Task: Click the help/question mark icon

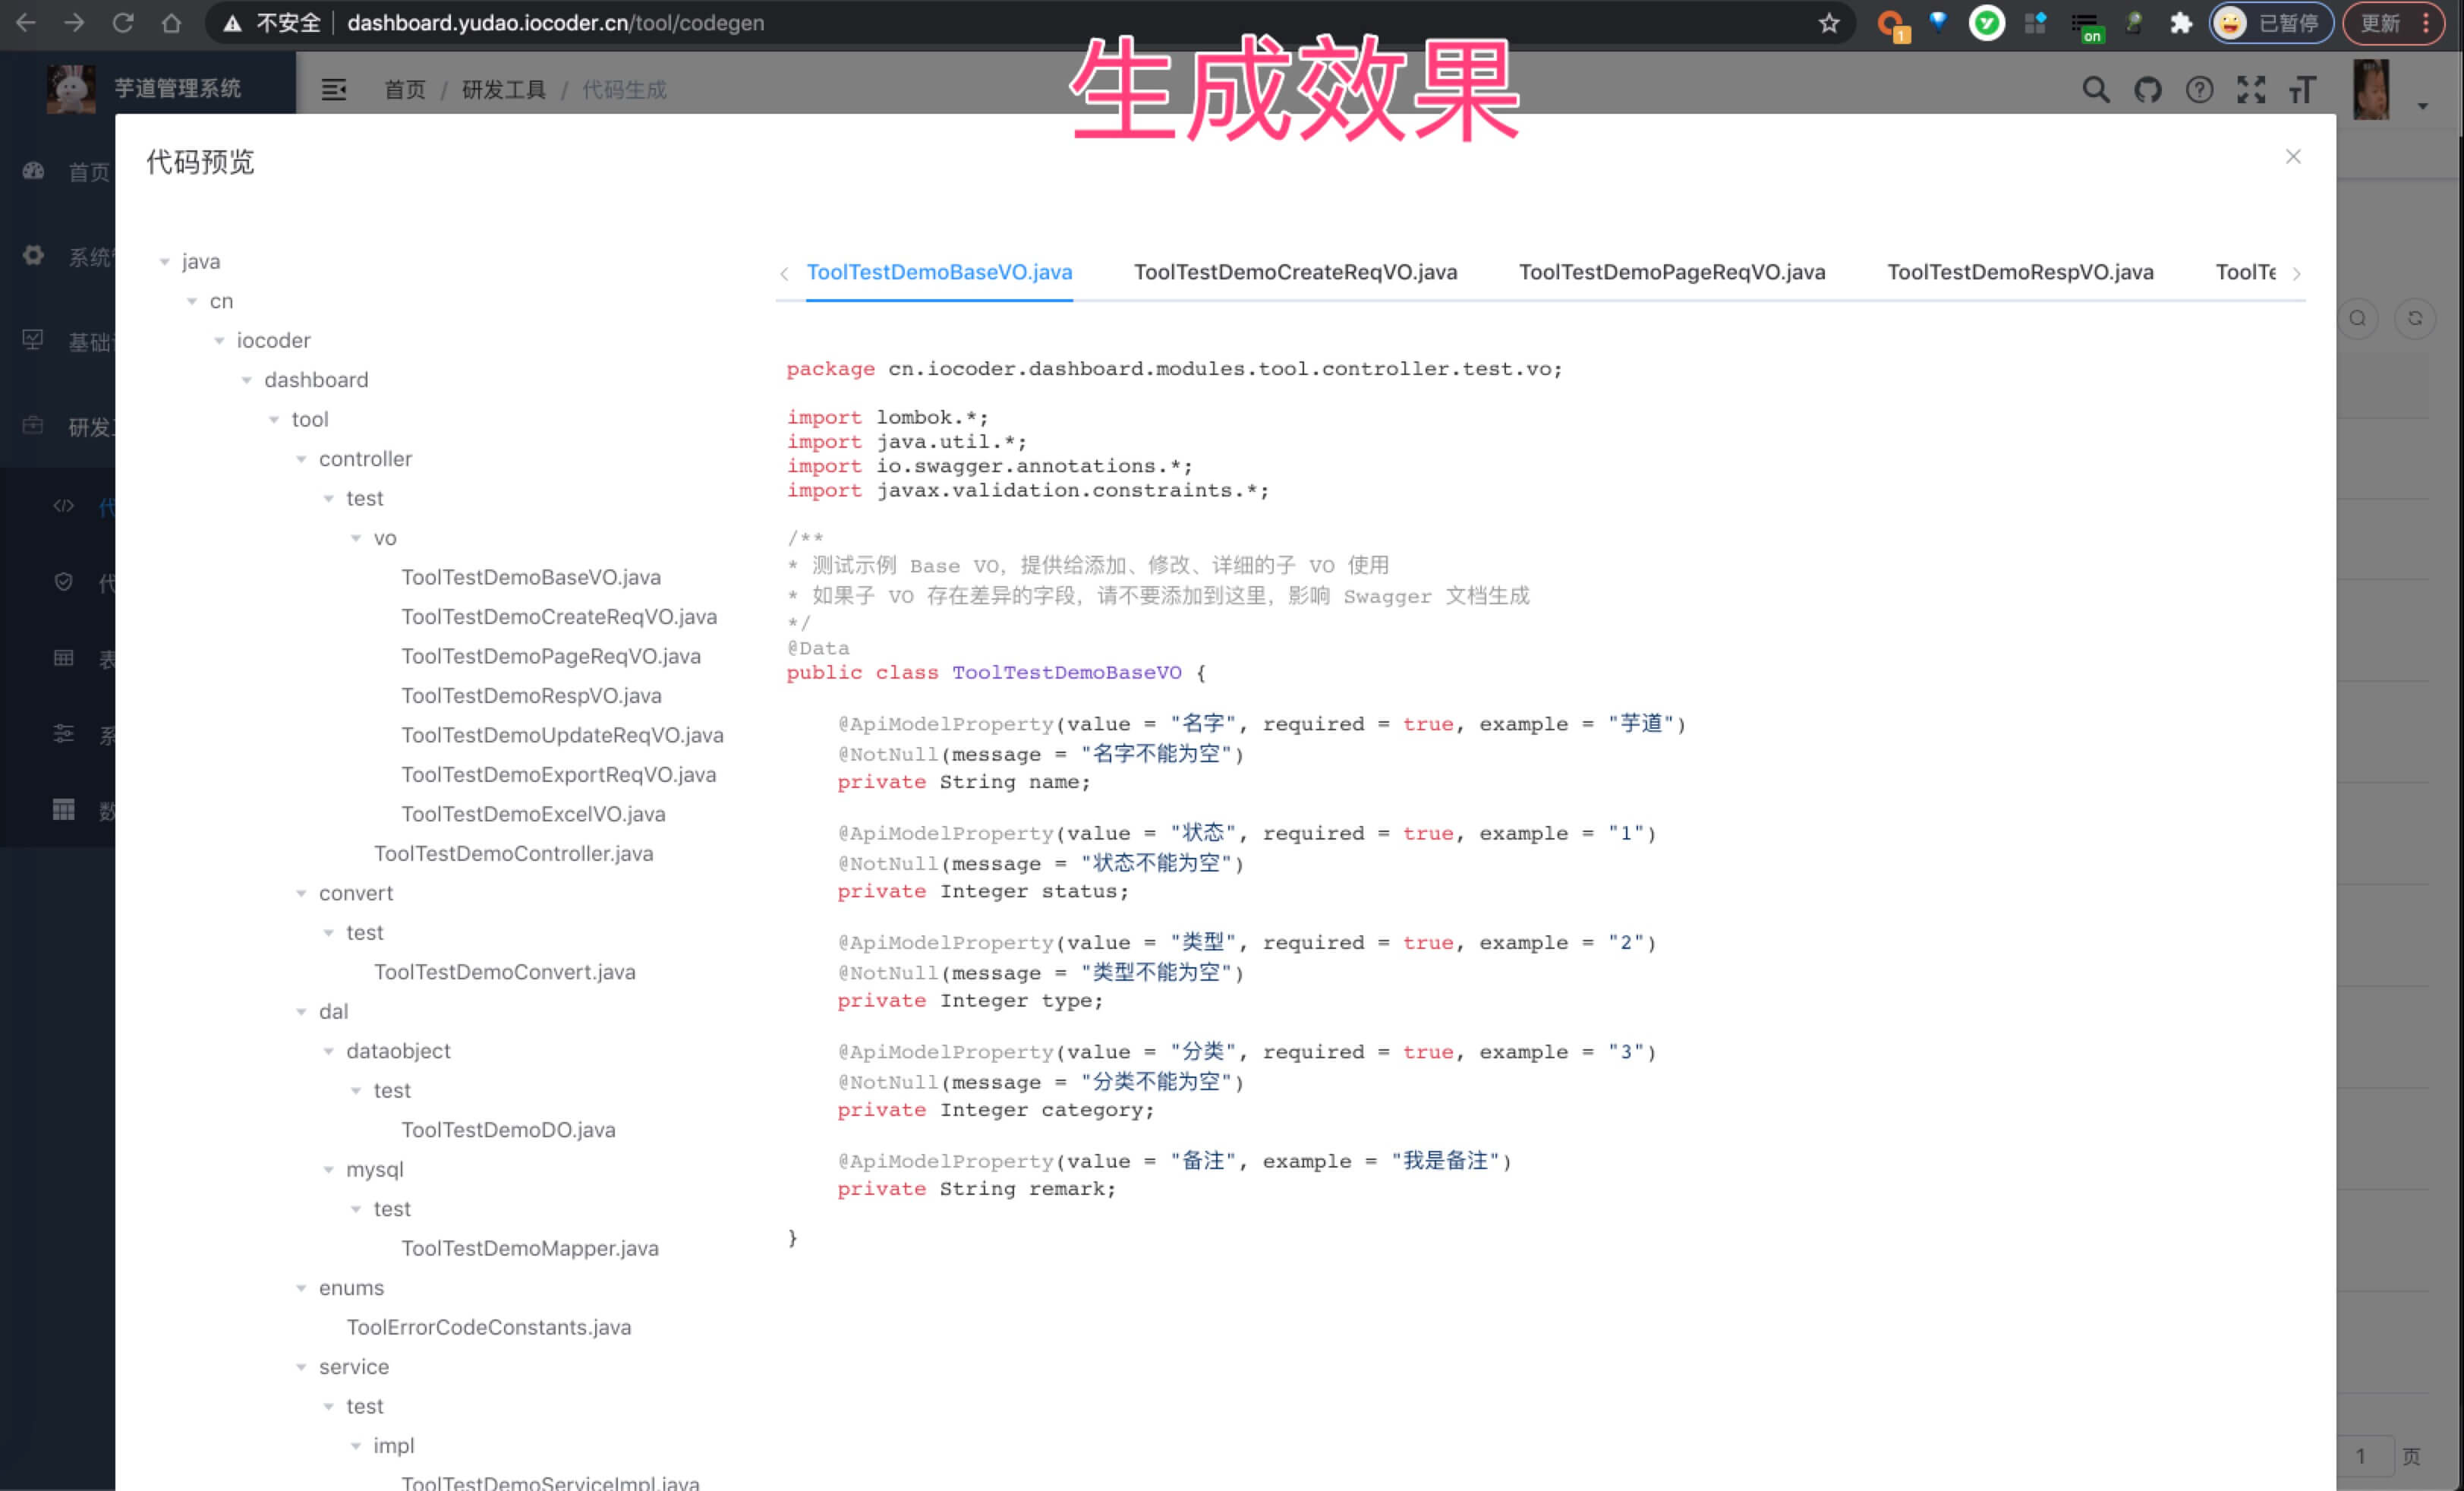Action: click(2200, 90)
